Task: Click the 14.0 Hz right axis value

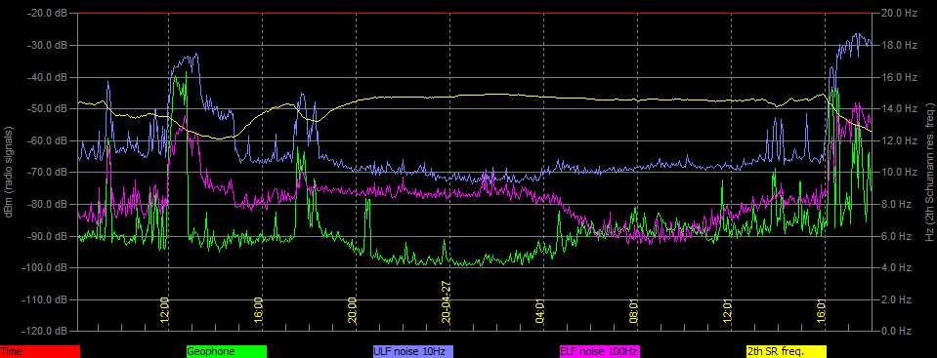Action: coord(899,108)
